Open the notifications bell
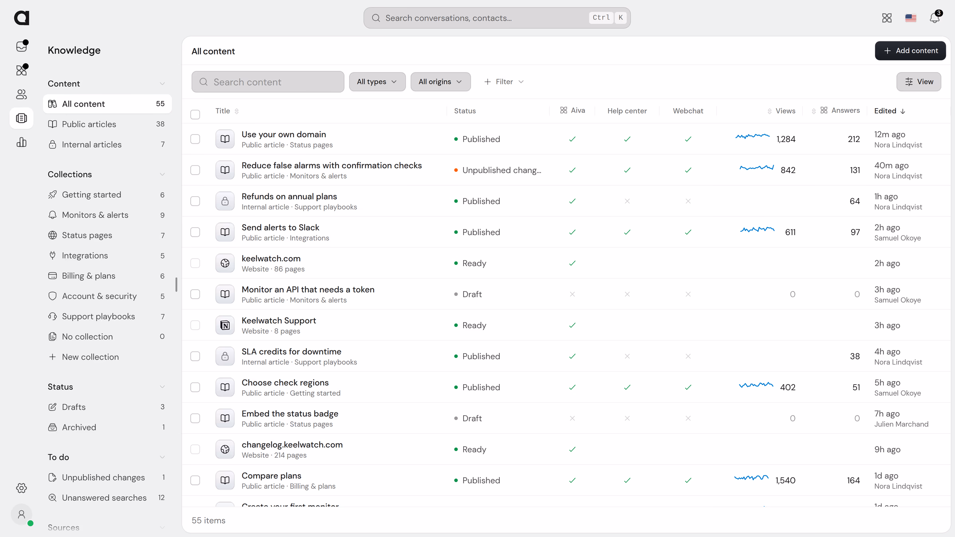Screen dimensions: 955x537 click(935, 18)
